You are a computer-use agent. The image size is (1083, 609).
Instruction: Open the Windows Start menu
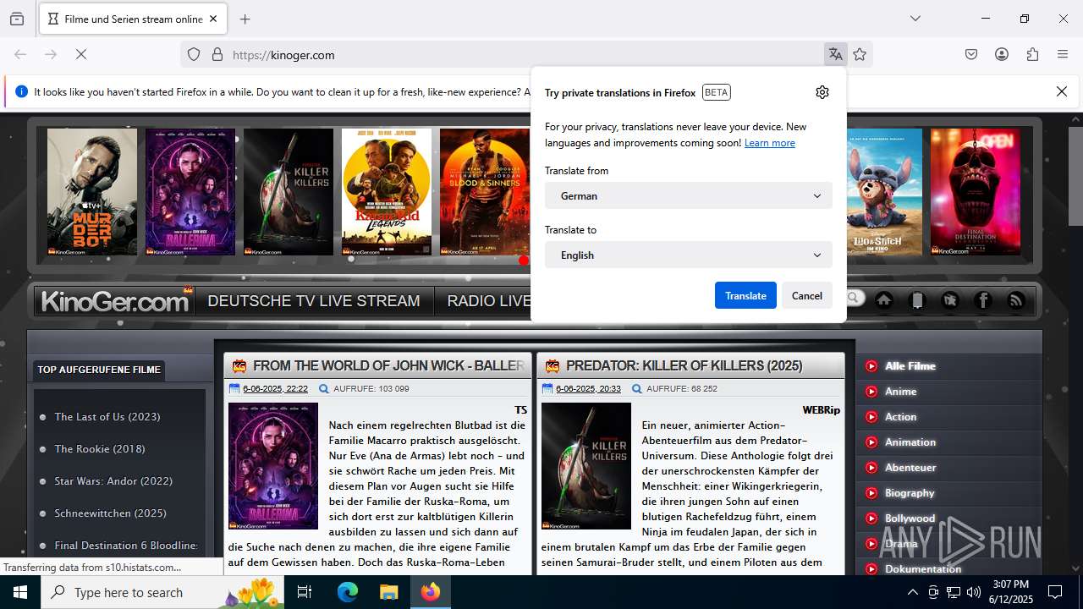coord(20,592)
